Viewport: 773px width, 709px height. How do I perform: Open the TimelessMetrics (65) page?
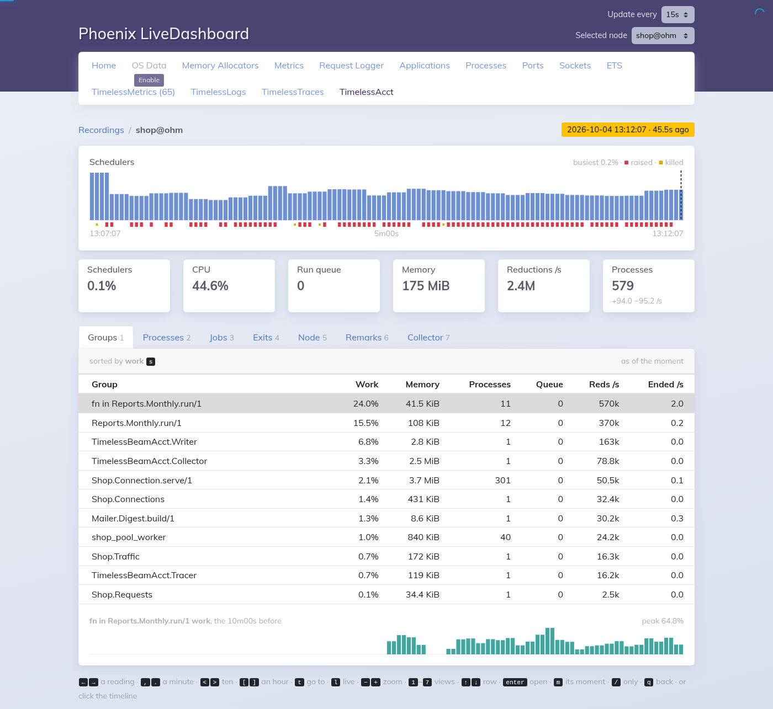[x=134, y=92]
